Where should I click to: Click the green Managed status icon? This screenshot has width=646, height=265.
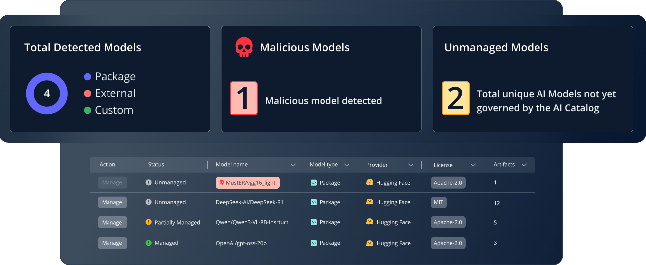pos(148,243)
